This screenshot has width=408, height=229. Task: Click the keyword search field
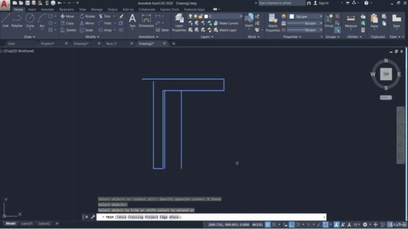pyautogui.click(x=282, y=3)
